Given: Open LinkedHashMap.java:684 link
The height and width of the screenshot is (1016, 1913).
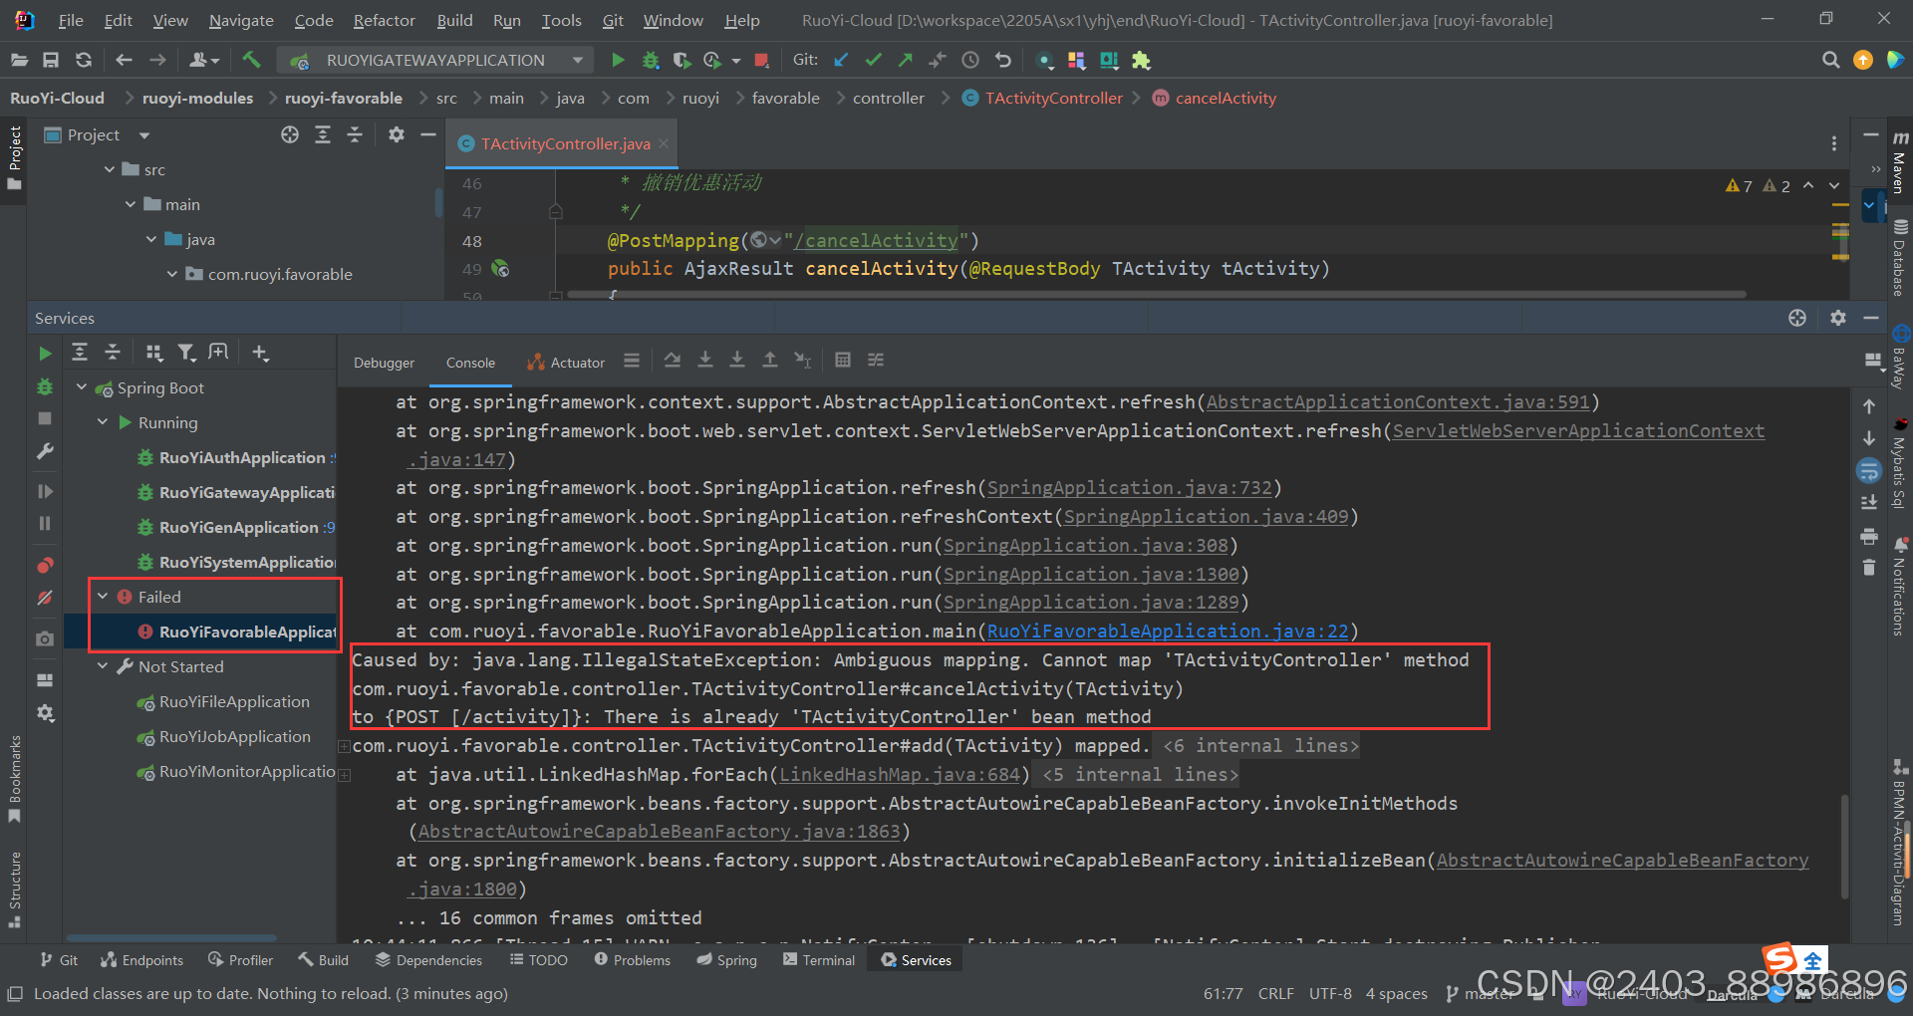Looking at the screenshot, I should (x=900, y=775).
